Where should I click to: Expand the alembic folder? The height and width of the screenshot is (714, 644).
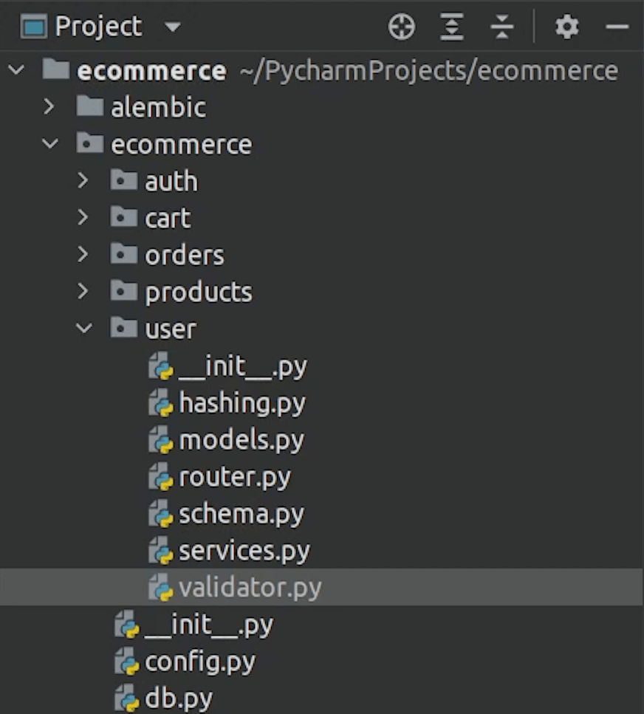49,107
